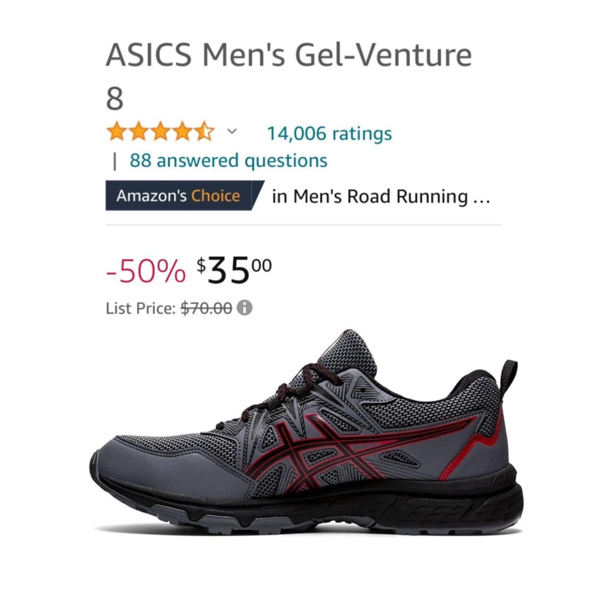The width and height of the screenshot is (614, 614).
Task: Click the struck-through $70.00 list price
Action: (206, 308)
